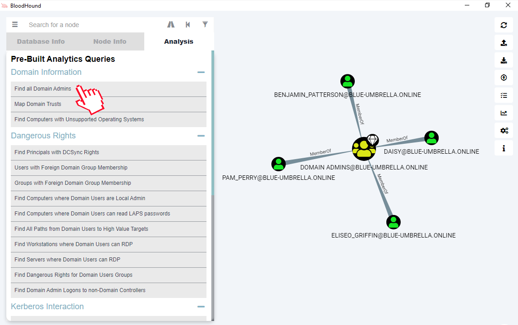Run Find Principals with DCSync Rights query
This screenshot has width=518, height=325.
[109, 152]
